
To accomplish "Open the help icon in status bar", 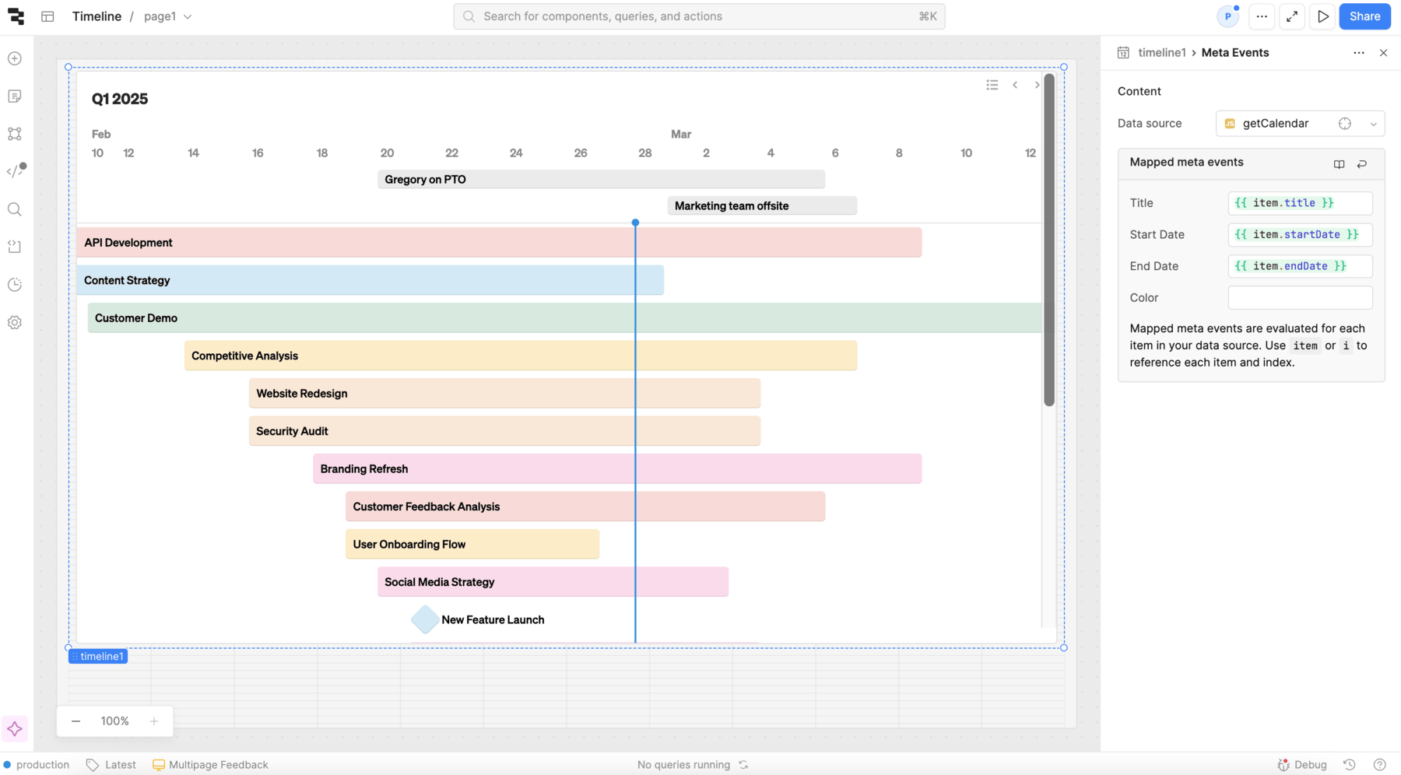I will (1380, 765).
